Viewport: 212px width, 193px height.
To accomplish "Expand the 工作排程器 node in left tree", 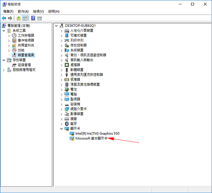I will pos(9,35).
